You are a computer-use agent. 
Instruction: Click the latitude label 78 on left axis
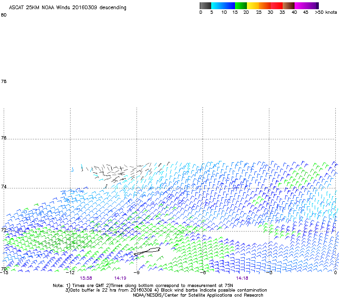pyautogui.click(x=4, y=81)
